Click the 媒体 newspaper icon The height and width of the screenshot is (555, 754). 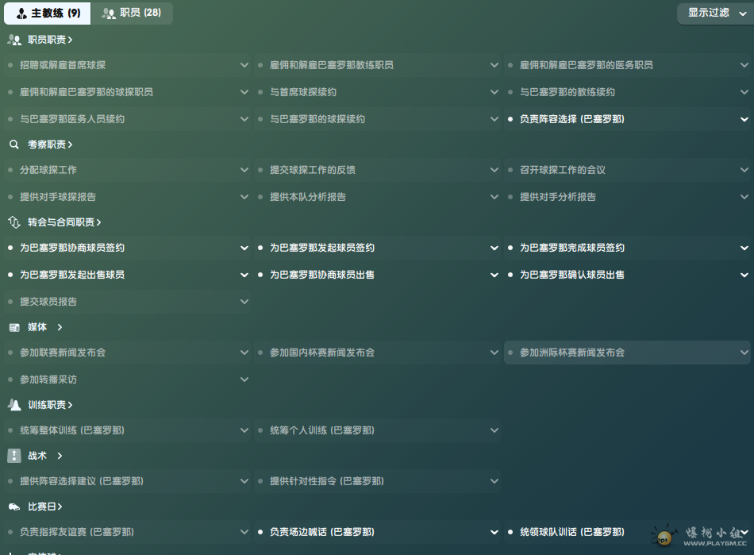14,327
